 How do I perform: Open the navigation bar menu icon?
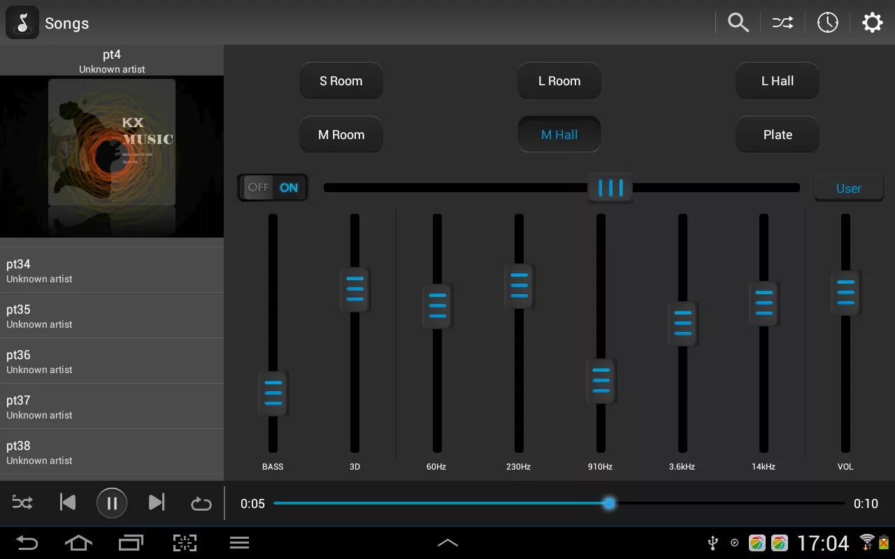tap(240, 543)
